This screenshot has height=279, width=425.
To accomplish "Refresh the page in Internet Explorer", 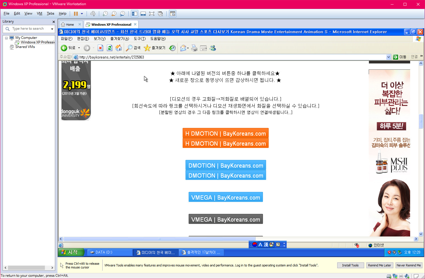I will 109,48.
